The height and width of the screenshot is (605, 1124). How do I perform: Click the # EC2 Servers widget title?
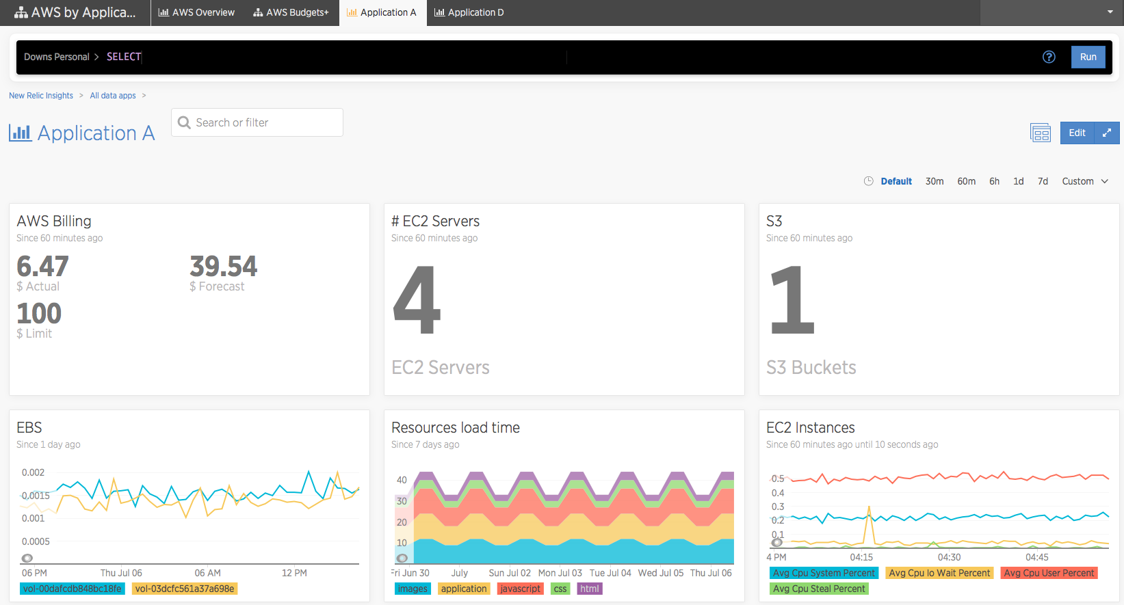point(435,221)
